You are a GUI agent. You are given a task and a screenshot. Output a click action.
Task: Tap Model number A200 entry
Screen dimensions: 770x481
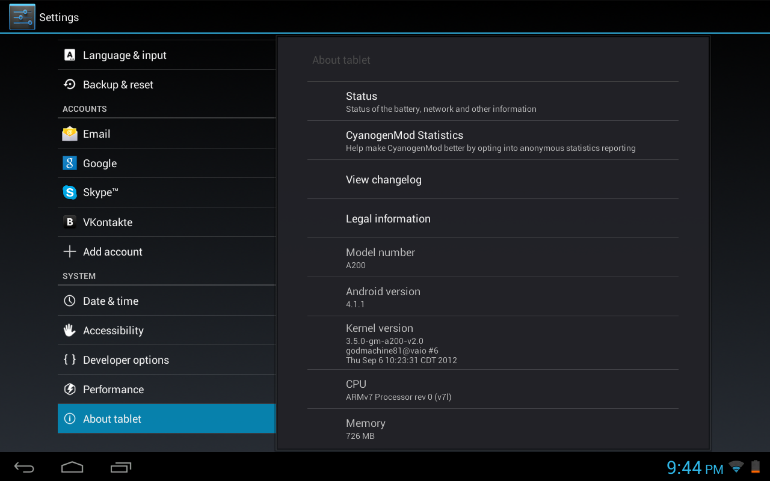pyautogui.click(x=493, y=257)
